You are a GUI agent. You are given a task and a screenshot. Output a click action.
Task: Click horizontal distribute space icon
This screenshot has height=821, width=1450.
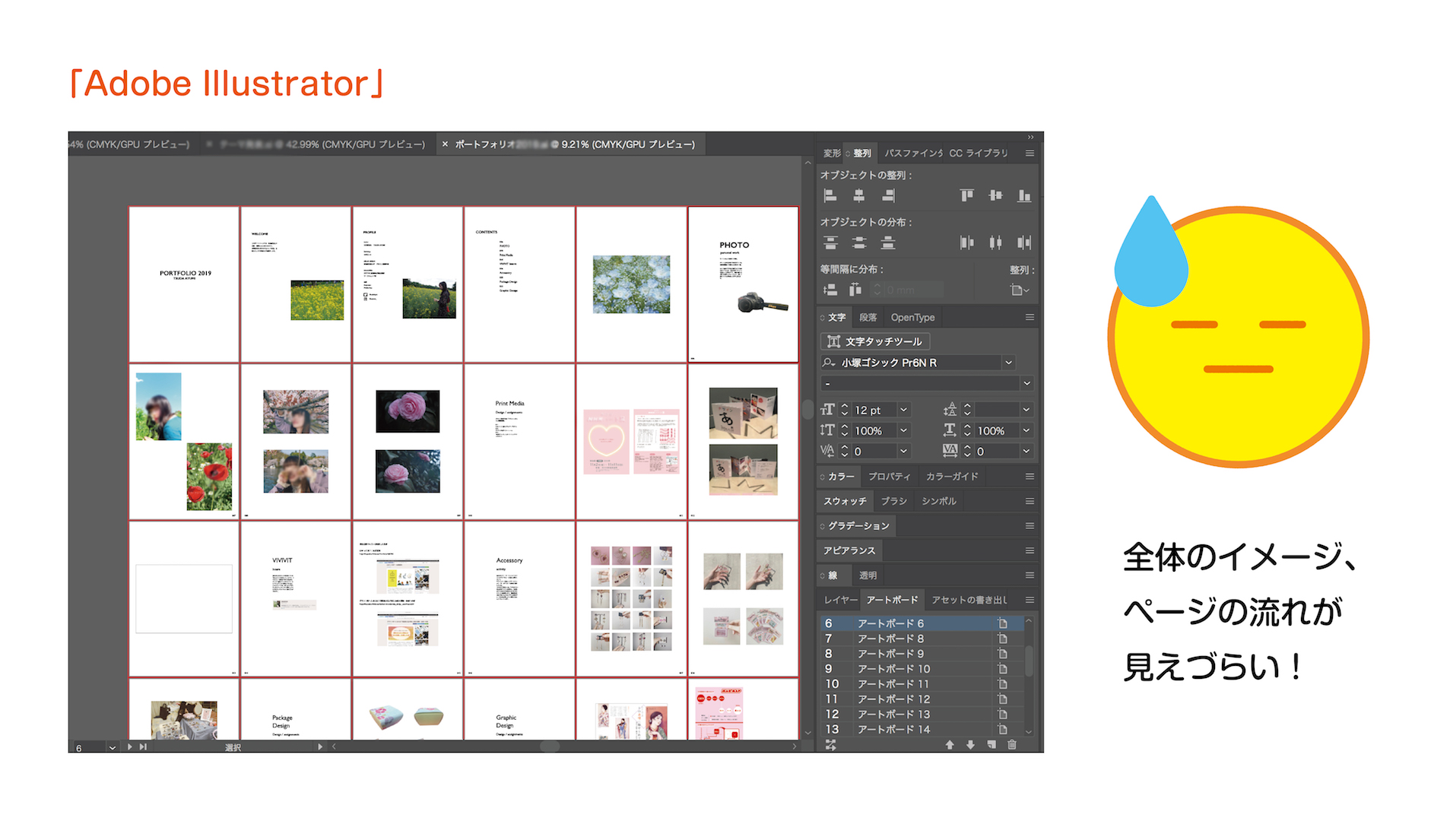855,290
